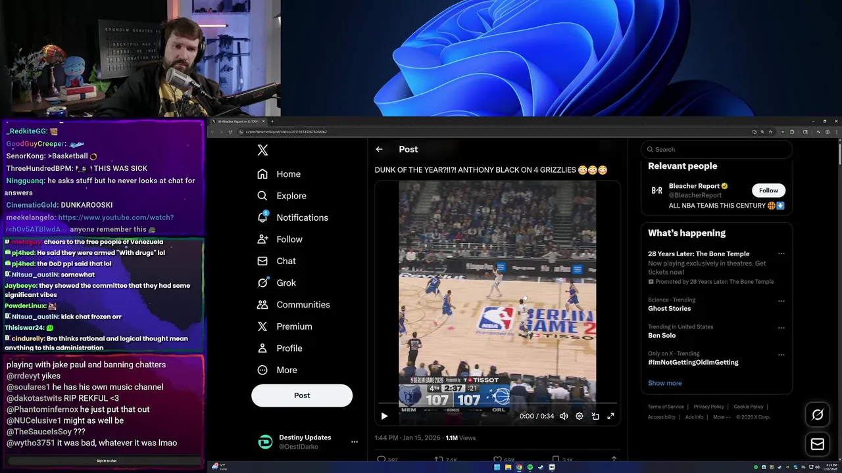
Task: Open the More menu in the sidebar
Action: (277, 370)
